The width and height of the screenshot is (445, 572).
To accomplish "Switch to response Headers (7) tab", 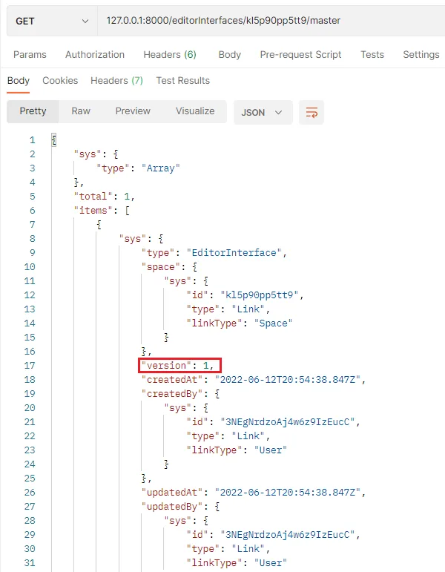I will point(116,81).
